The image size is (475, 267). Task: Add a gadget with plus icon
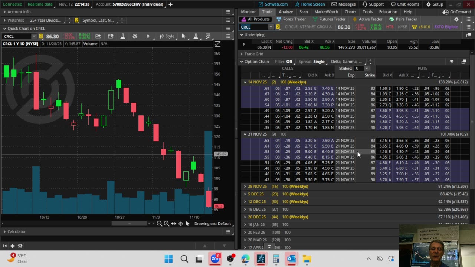pyautogui.click(x=12, y=246)
